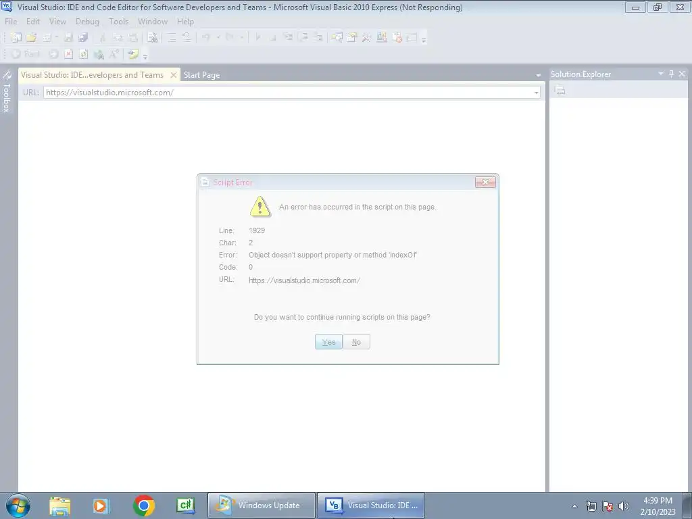The width and height of the screenshot is (692, 519).
Task: Open the C# Express taskbar icon
Action: point(186,505)
